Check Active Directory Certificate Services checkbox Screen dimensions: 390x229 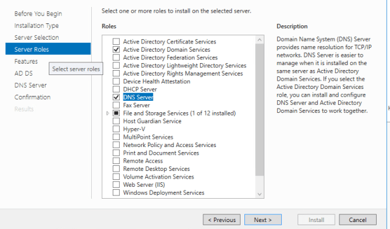coord(116,42)
